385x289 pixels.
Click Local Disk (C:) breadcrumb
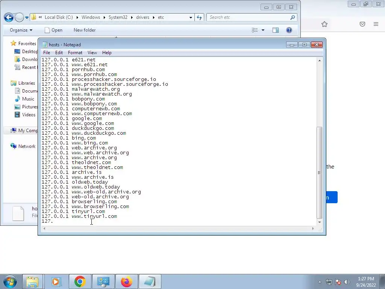point(59,17)
